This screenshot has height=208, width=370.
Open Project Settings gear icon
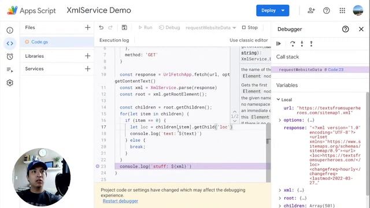[10, 83]
